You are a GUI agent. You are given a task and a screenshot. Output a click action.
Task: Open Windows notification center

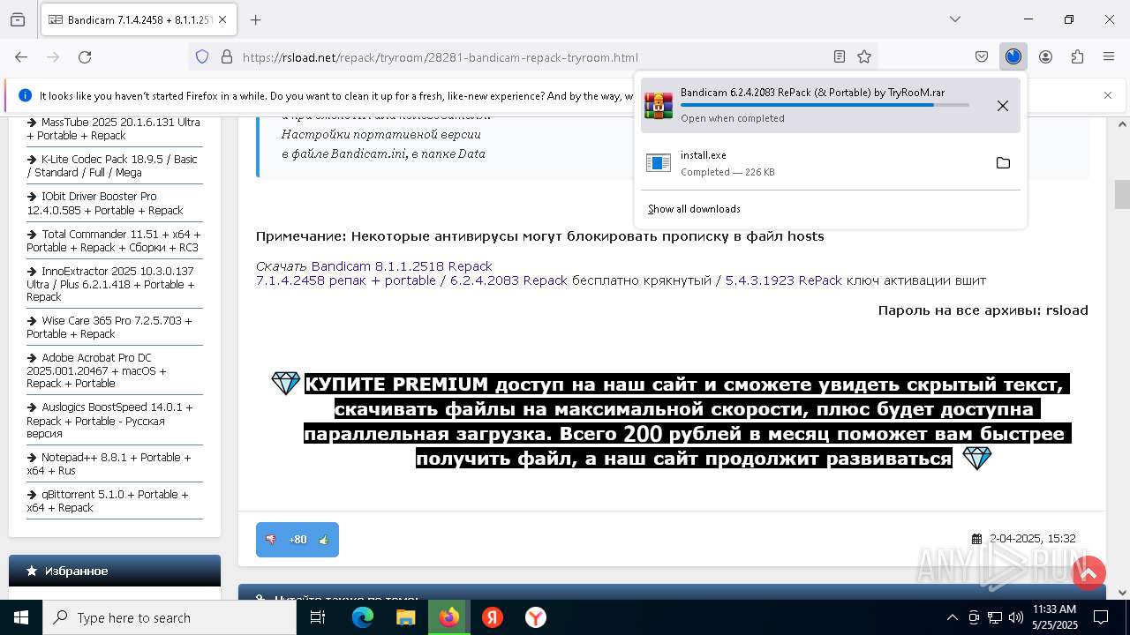click(1101, 617)
